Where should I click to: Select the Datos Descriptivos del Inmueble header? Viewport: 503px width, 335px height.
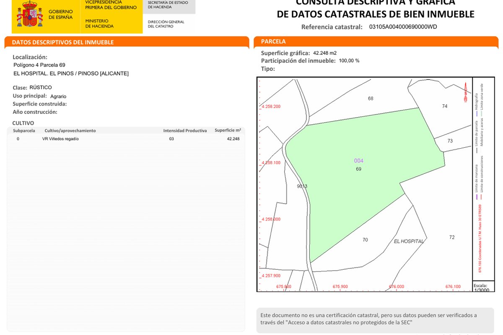(63, 42)
